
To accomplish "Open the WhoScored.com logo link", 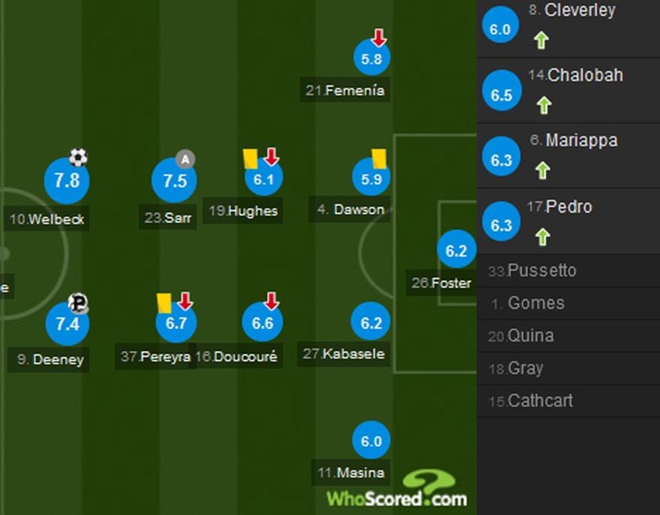I will tap(397, 491).
